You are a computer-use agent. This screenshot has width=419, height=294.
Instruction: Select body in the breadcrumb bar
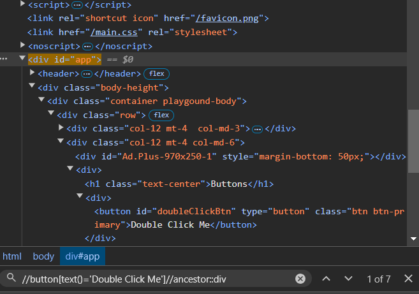pos(43,256)
